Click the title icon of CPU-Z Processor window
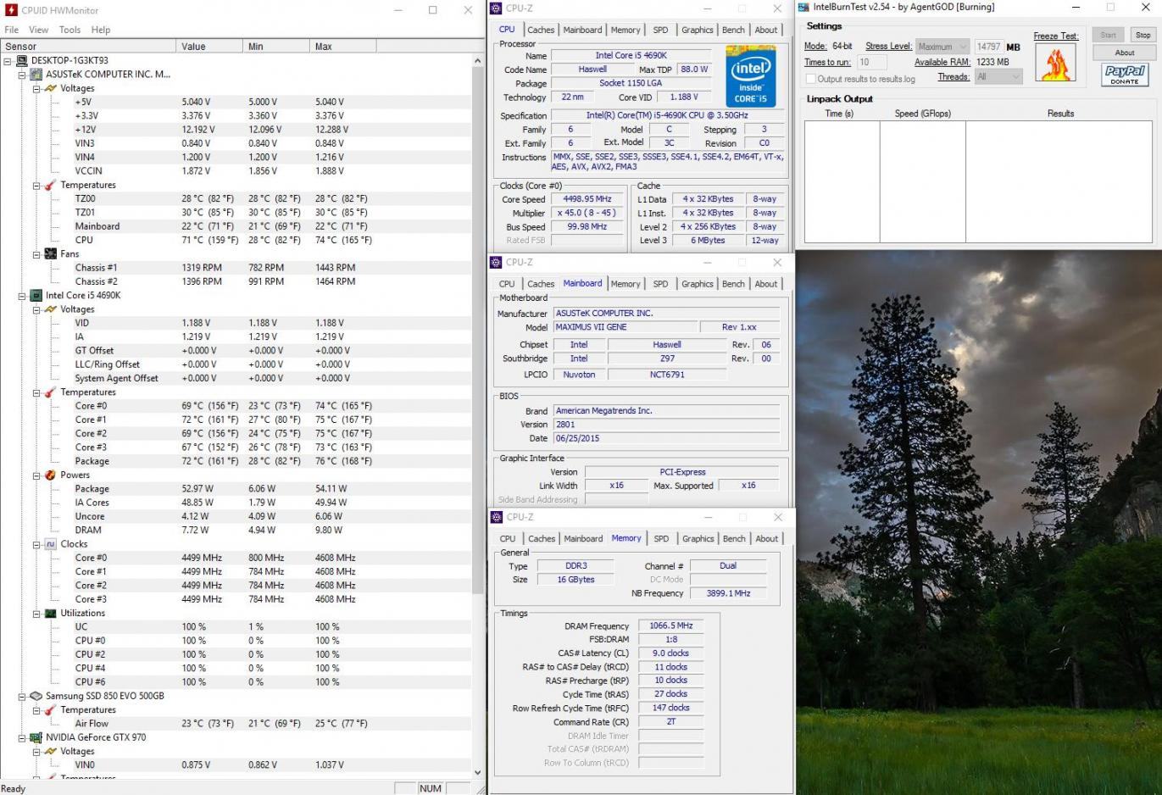Image resolution: width=1162 pixels, height=795 pixels. 497,8
